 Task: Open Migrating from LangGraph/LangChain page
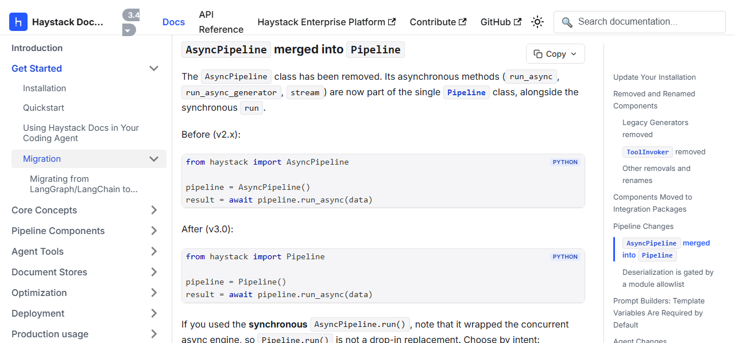(84, 184)
